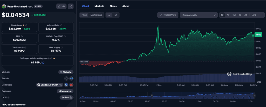
Task: Copy the 0xadd3...F34234 contract address
Action: pyautogui.click(x=60, y=85)
